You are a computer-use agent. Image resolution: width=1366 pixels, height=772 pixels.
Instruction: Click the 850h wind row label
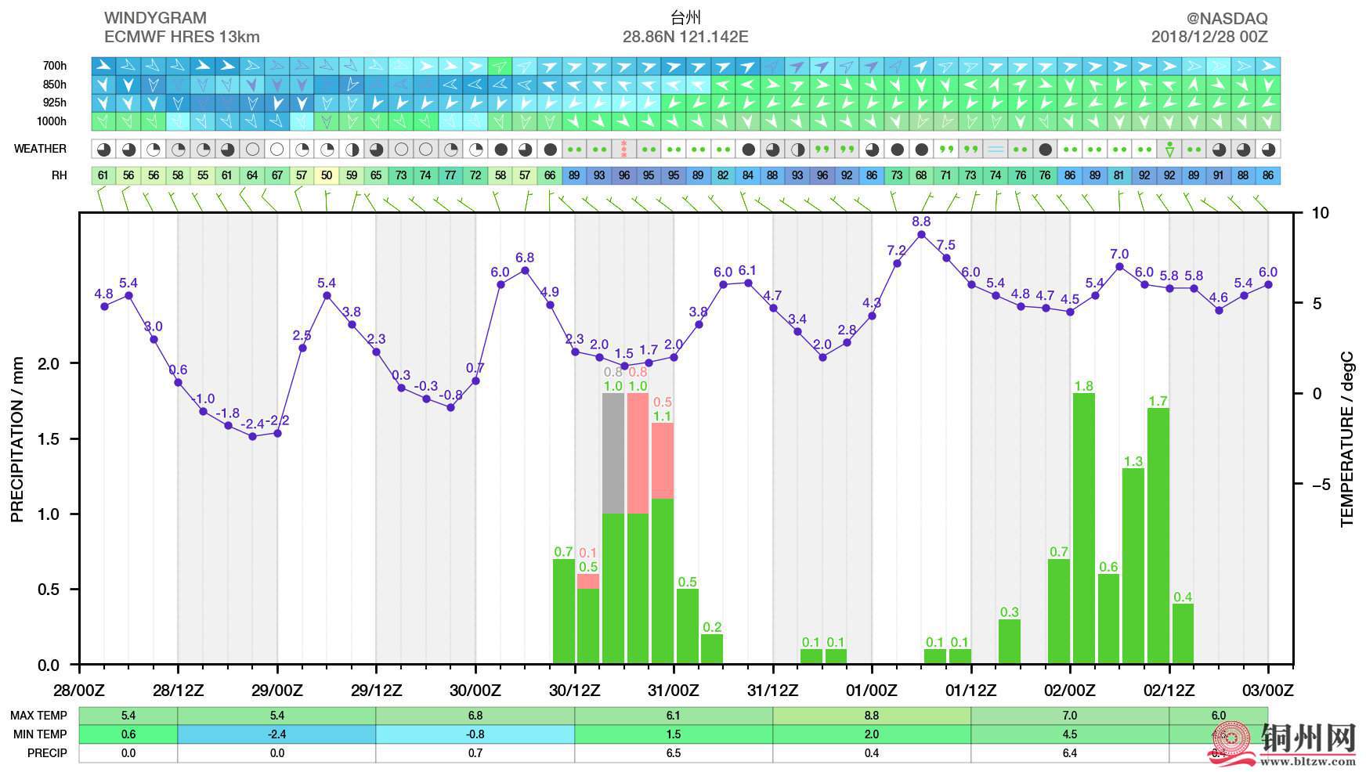point(55,85)
